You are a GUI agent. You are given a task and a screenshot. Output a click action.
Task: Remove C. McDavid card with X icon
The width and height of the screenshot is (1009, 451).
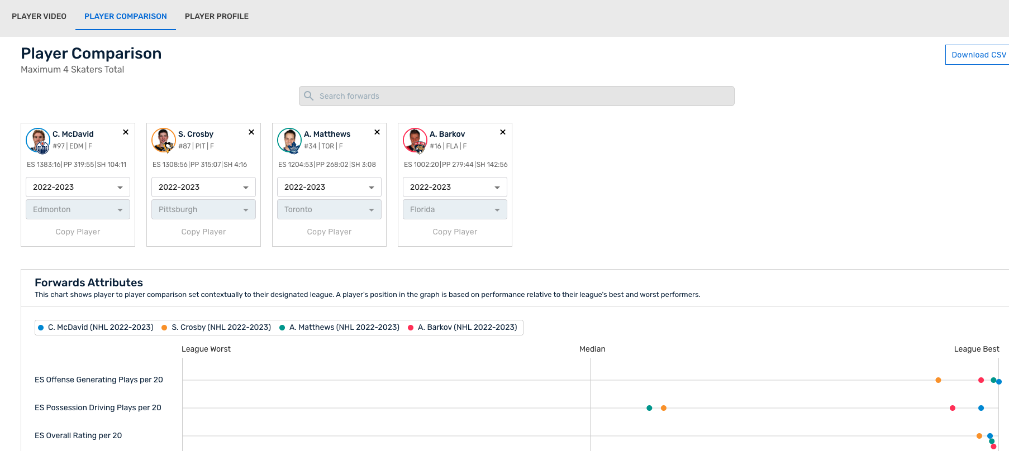click(126, 132)
